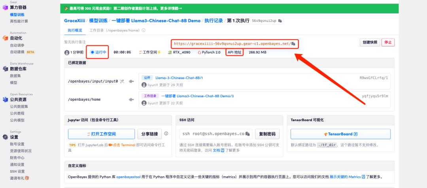427x188 pixels.
Task: Open 公共教程 in sidebar
Action: [x=17, y=113]
